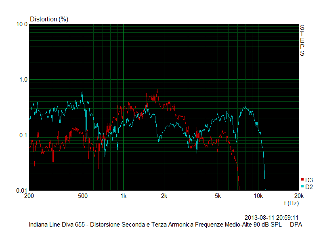Image resolution: width=323 pixels, height=229 pixels.
Task: Click the 0.01 y-axis value
Action: click(22, 191)
